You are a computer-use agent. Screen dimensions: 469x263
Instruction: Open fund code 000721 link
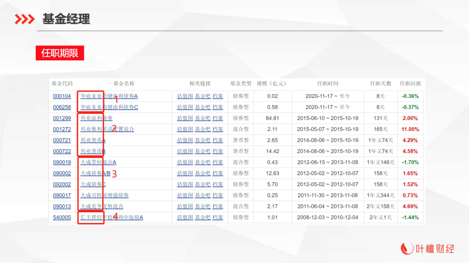62,141
